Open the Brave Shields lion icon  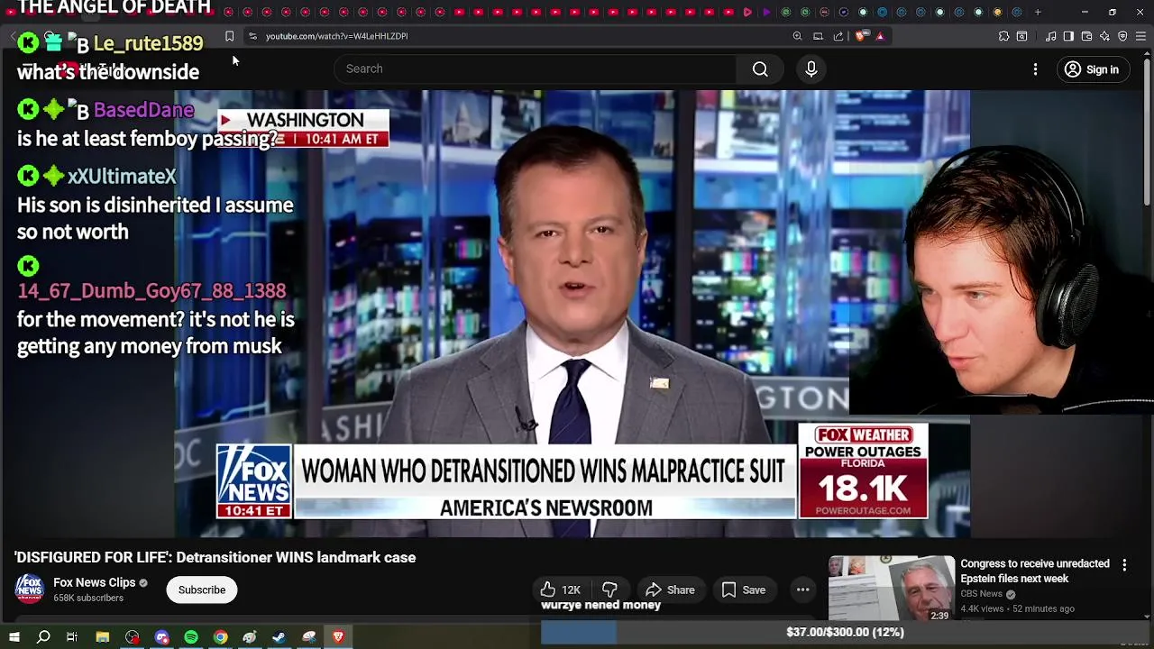point(861,36)
